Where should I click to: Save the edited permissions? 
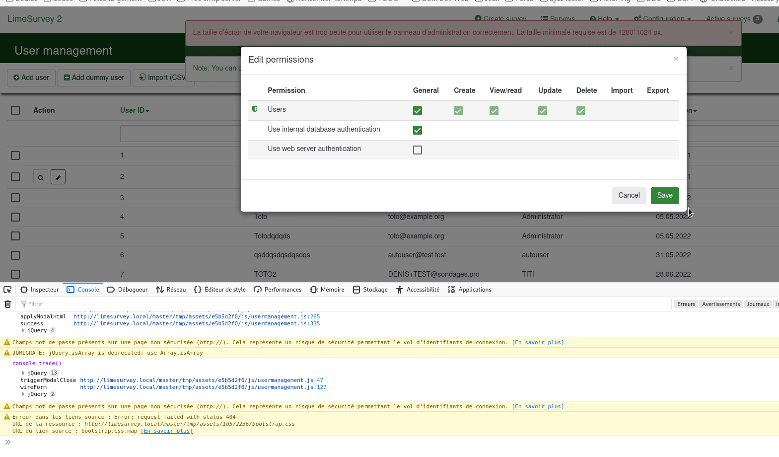pos(664,195)
